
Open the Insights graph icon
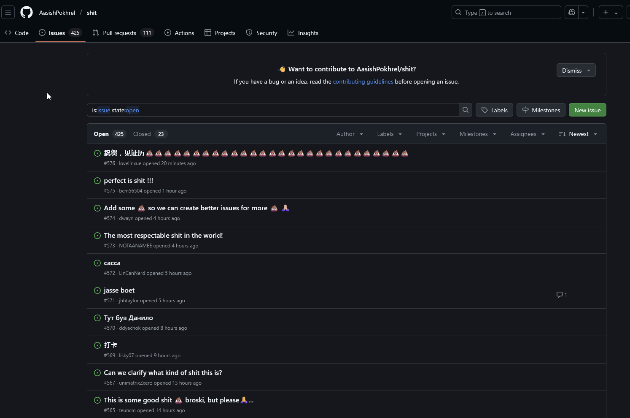coord(291,33)
